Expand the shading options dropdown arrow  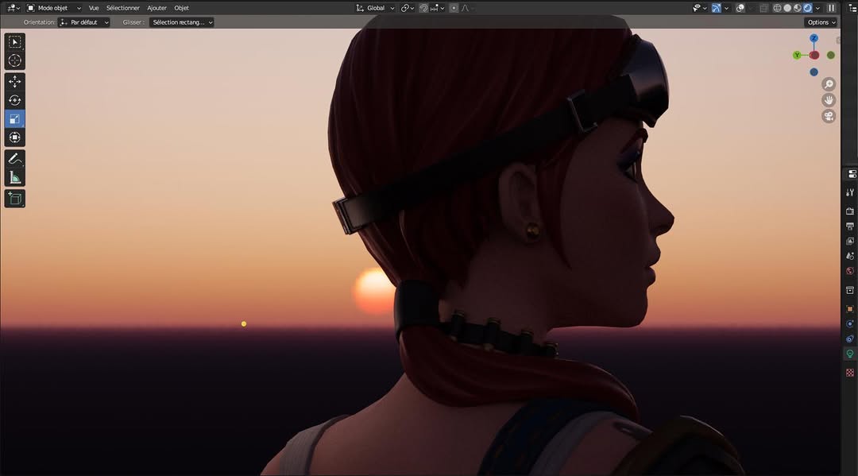tap(817, 8)
